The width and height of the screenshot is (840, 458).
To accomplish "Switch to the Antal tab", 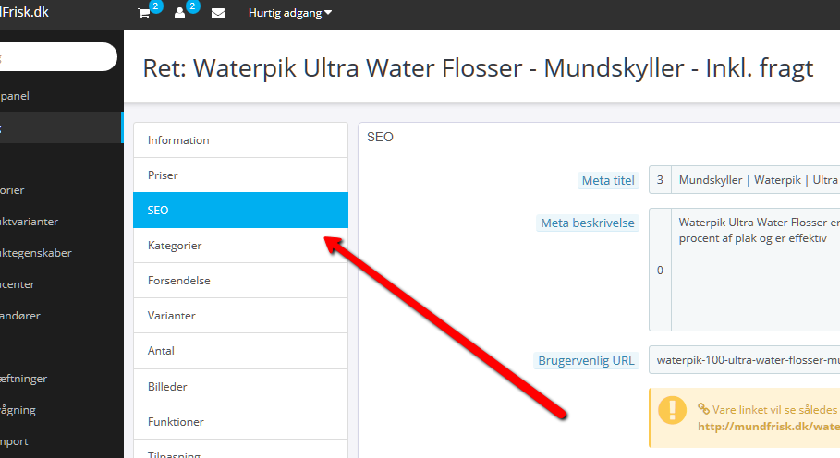I will 240,351.
